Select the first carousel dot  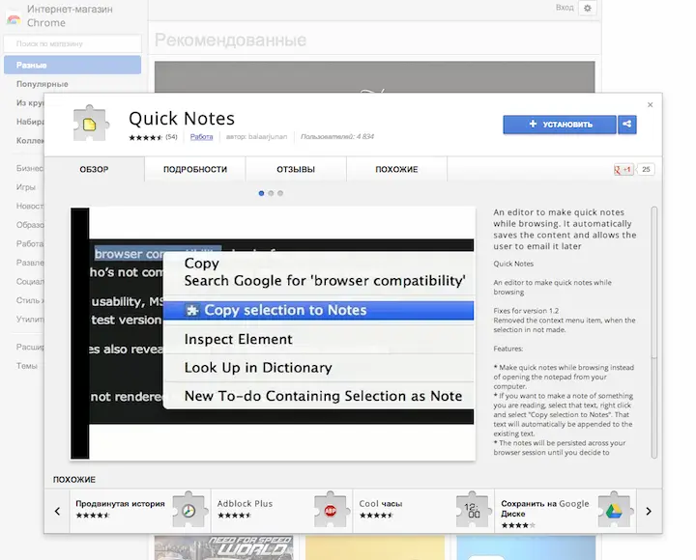261,193
